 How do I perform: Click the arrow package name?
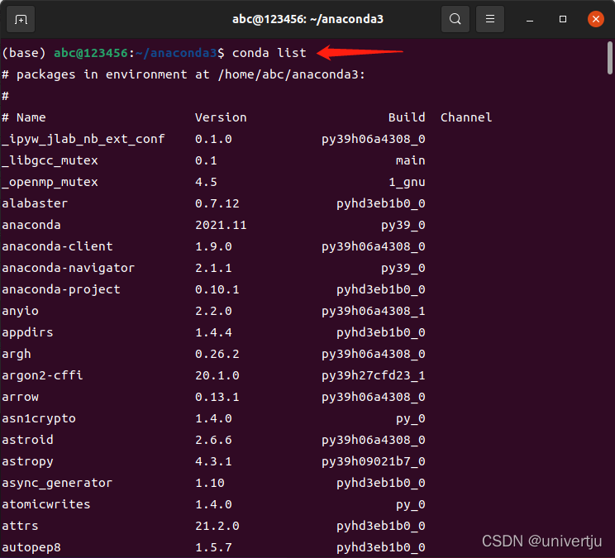[20, 398]
